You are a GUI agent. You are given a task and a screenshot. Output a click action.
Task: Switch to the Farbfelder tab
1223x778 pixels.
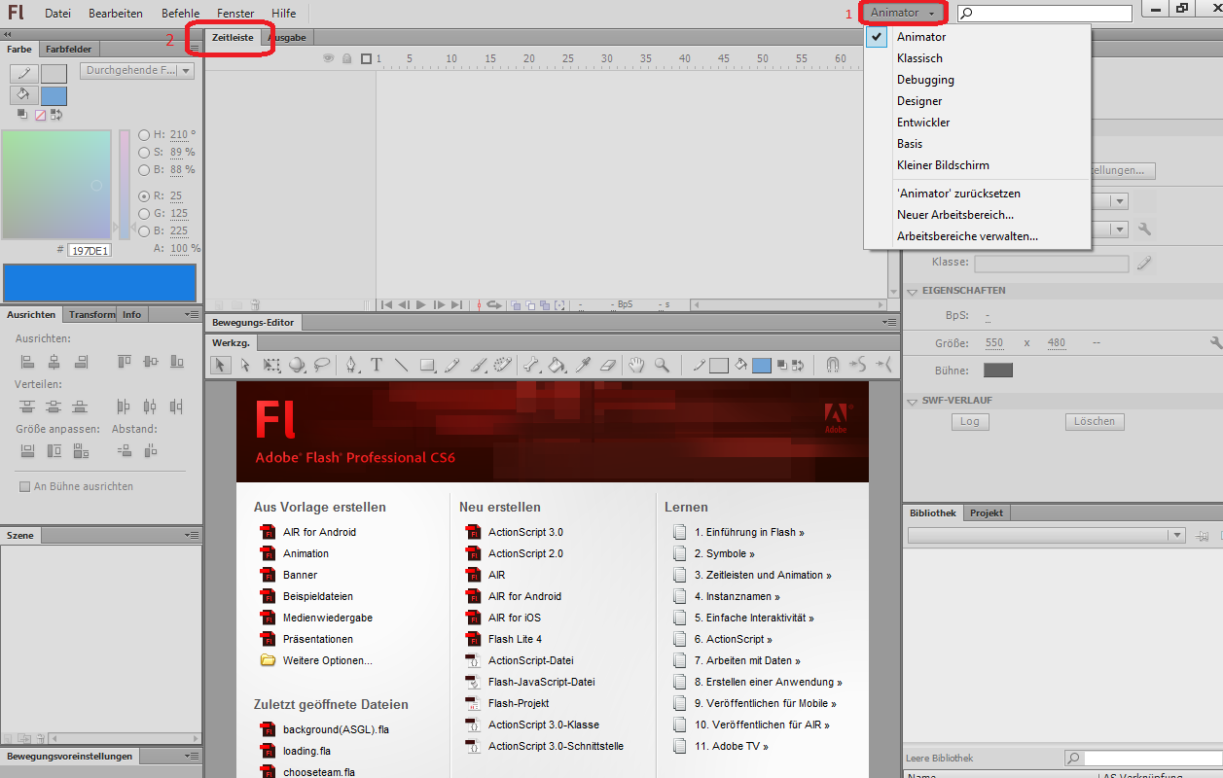(x=68, y=49)
